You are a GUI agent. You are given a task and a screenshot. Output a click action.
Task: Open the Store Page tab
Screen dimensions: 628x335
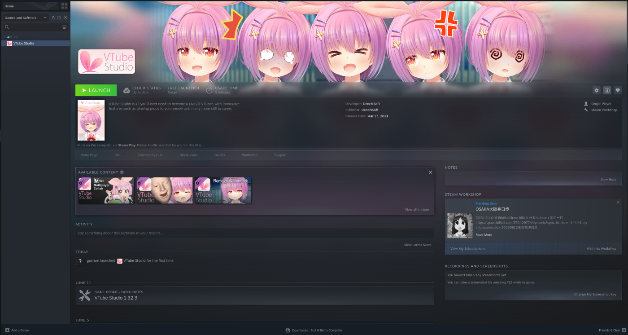[x=89, y=155]
